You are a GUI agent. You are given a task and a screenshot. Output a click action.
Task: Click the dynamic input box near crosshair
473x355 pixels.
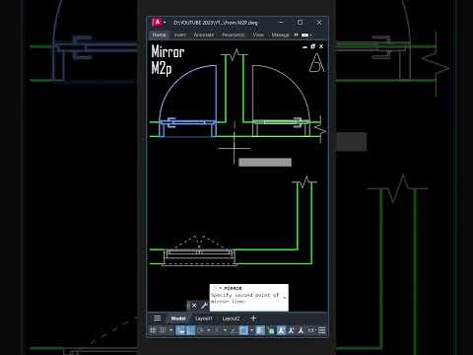coord(265,163)
